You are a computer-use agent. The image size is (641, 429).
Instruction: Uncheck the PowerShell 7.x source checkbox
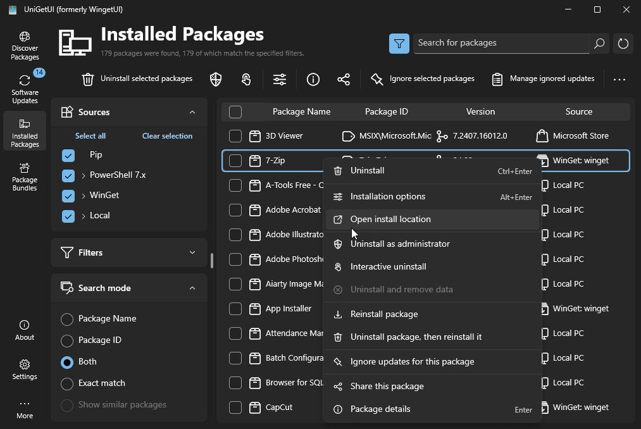point(68,176)
